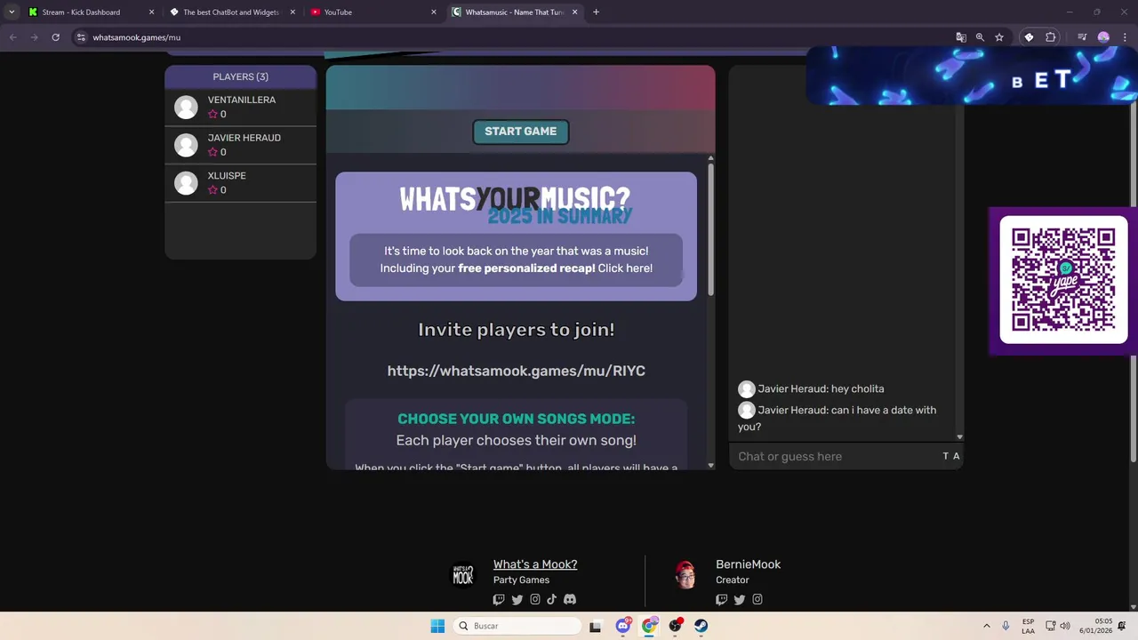Open the Extensions puzzle menu
The image size is (1138, 640).
pyautogui.click(x=1051, y=37)
